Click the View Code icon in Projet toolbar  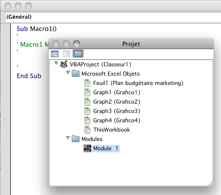click(55, 54)
